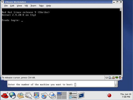Open the File menu
This screenshot has width=133, height=100.
tap(6, 6)
